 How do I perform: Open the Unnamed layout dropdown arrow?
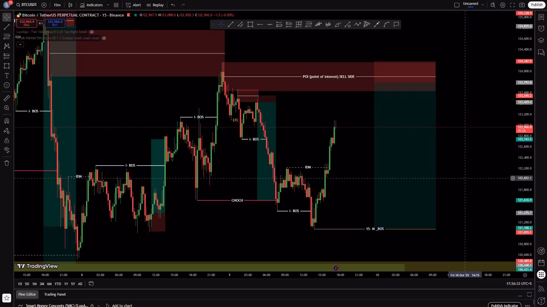(x=483, y=5)
